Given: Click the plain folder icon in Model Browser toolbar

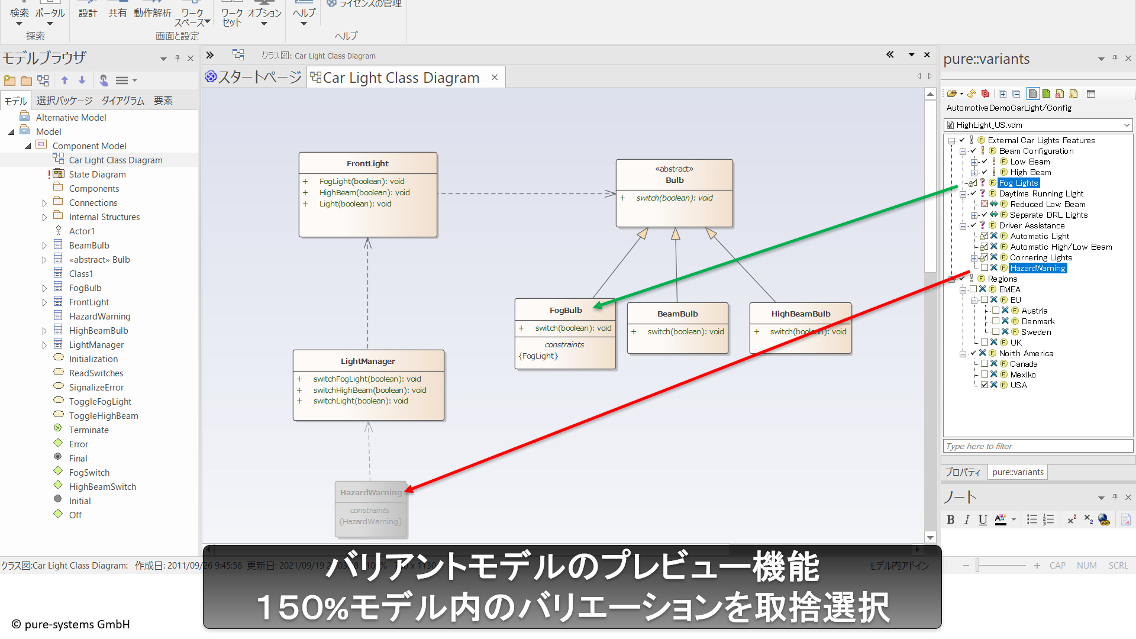Looking at the screenshot, I should (26, 80).
